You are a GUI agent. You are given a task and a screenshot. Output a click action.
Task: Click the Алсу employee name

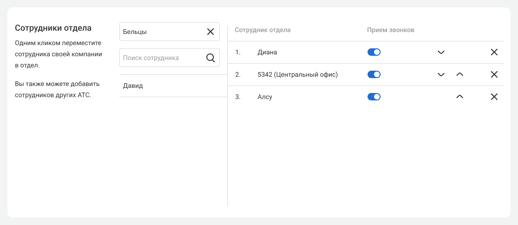coord(265,97)
